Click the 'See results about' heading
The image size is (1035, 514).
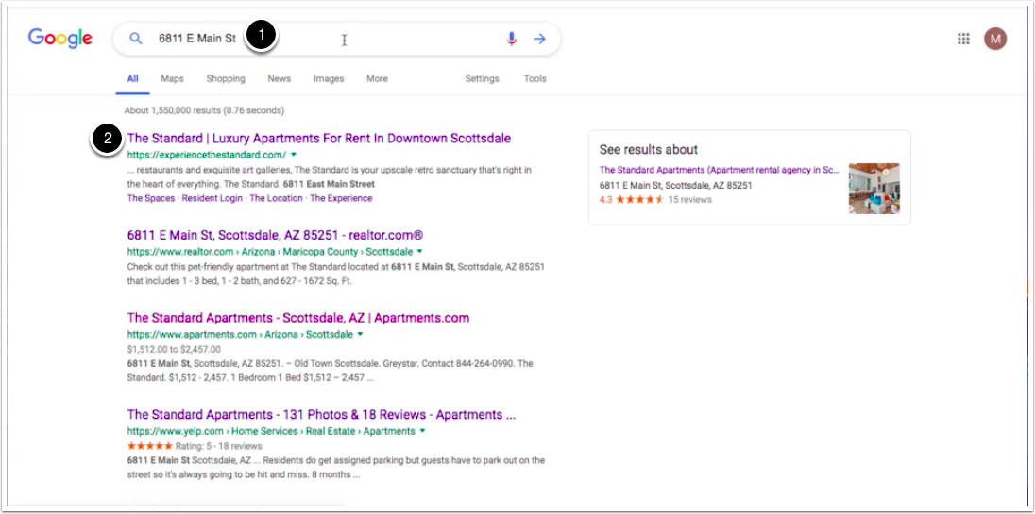[649, 150]
